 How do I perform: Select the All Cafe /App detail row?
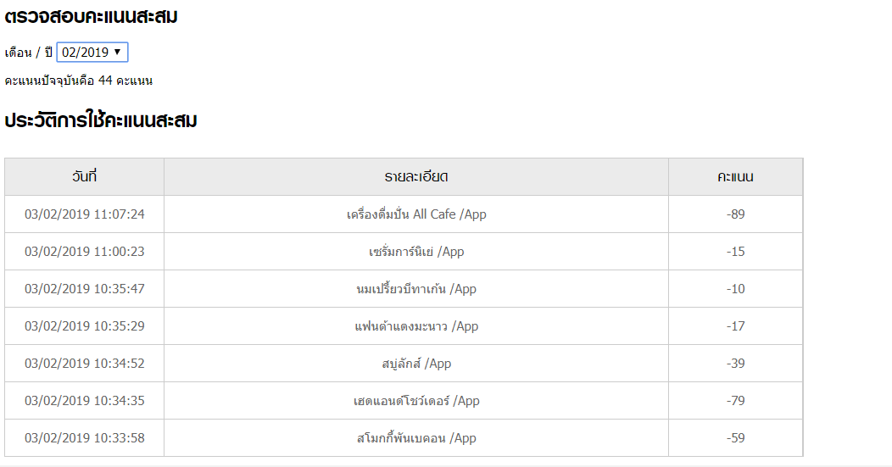[x=416, y=214]
